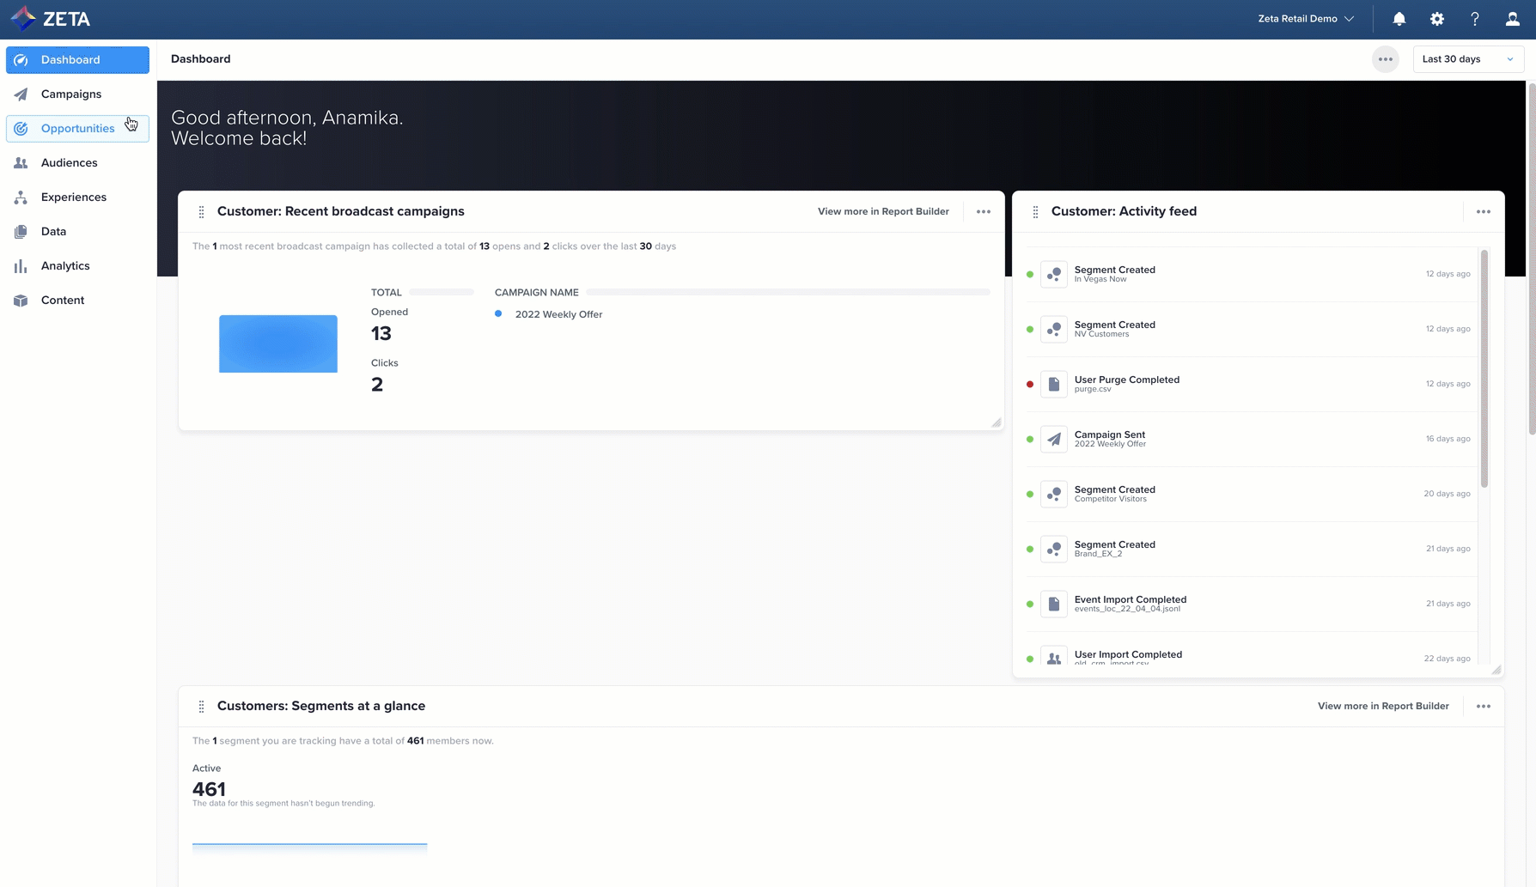This screenshot has height=887, width=1536.
Task: Click the Opened total value 13
Action: tap(381, 333)
